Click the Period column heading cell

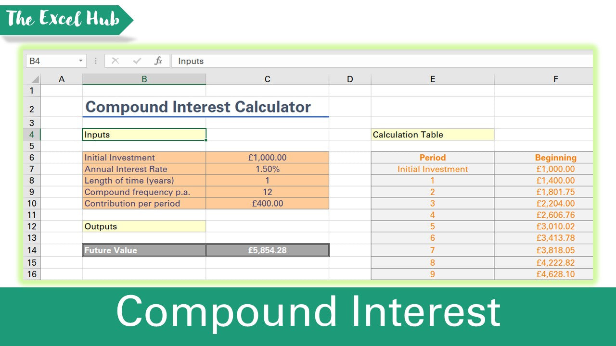(x=432, y=157)
